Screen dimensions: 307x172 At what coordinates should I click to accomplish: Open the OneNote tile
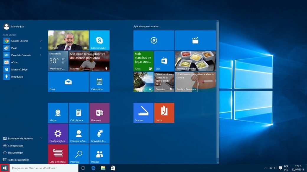[99, 113]
